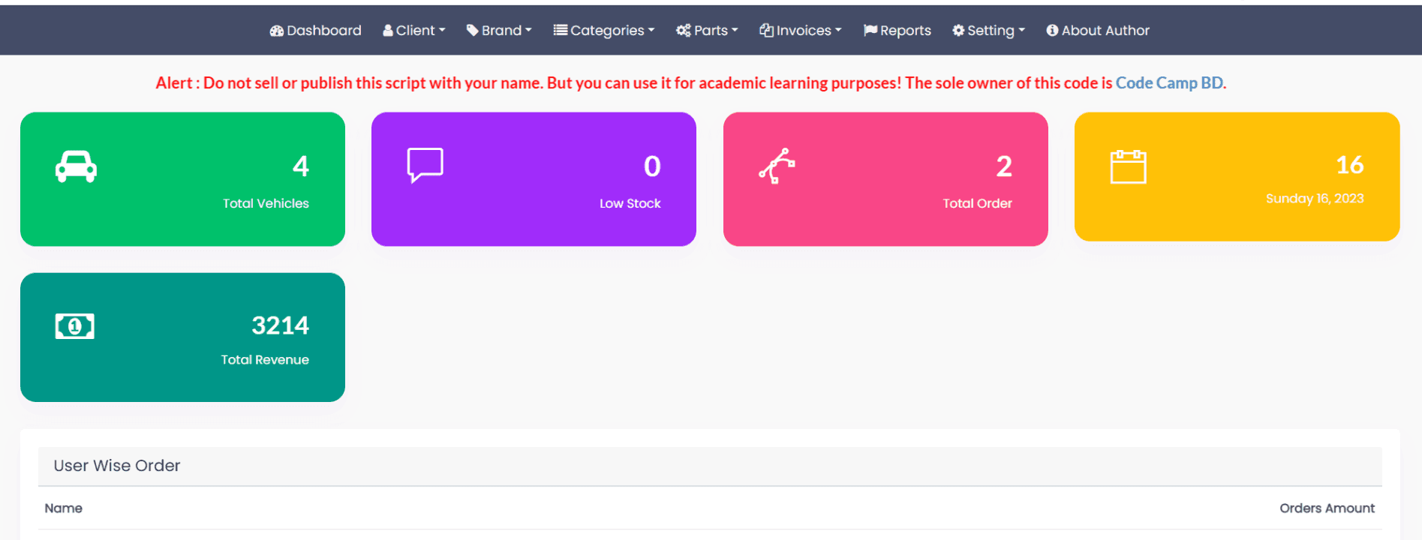This screenshot has width=1422, height=540.
Task: Open the About Author page
Action: click(x=1098, y=31)
